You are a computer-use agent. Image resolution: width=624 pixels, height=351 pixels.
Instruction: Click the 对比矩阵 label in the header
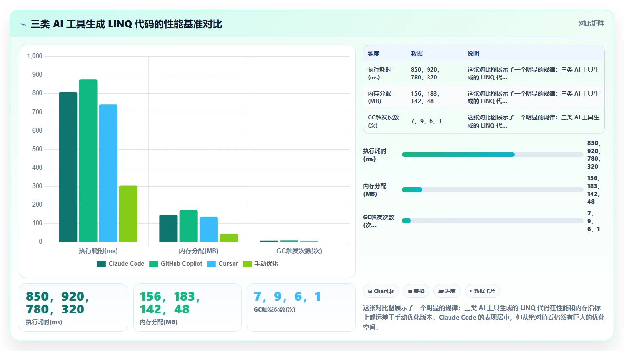coord(591,23)
